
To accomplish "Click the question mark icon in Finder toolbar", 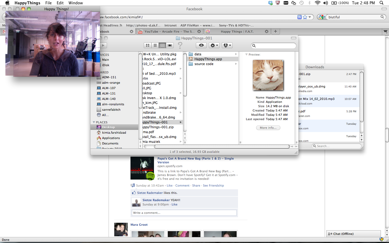I will point(180,45).
